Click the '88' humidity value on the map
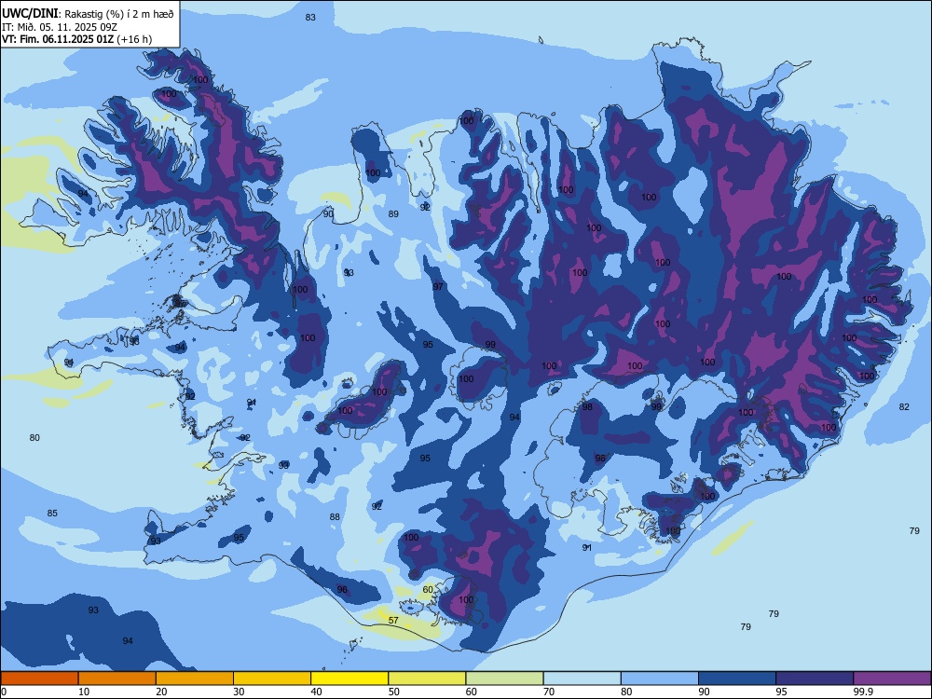 point(335,516)
